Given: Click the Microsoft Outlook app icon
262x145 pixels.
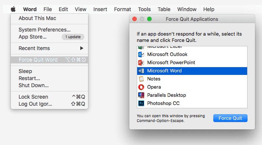Looking at the screenshot, I should point(141,55).
